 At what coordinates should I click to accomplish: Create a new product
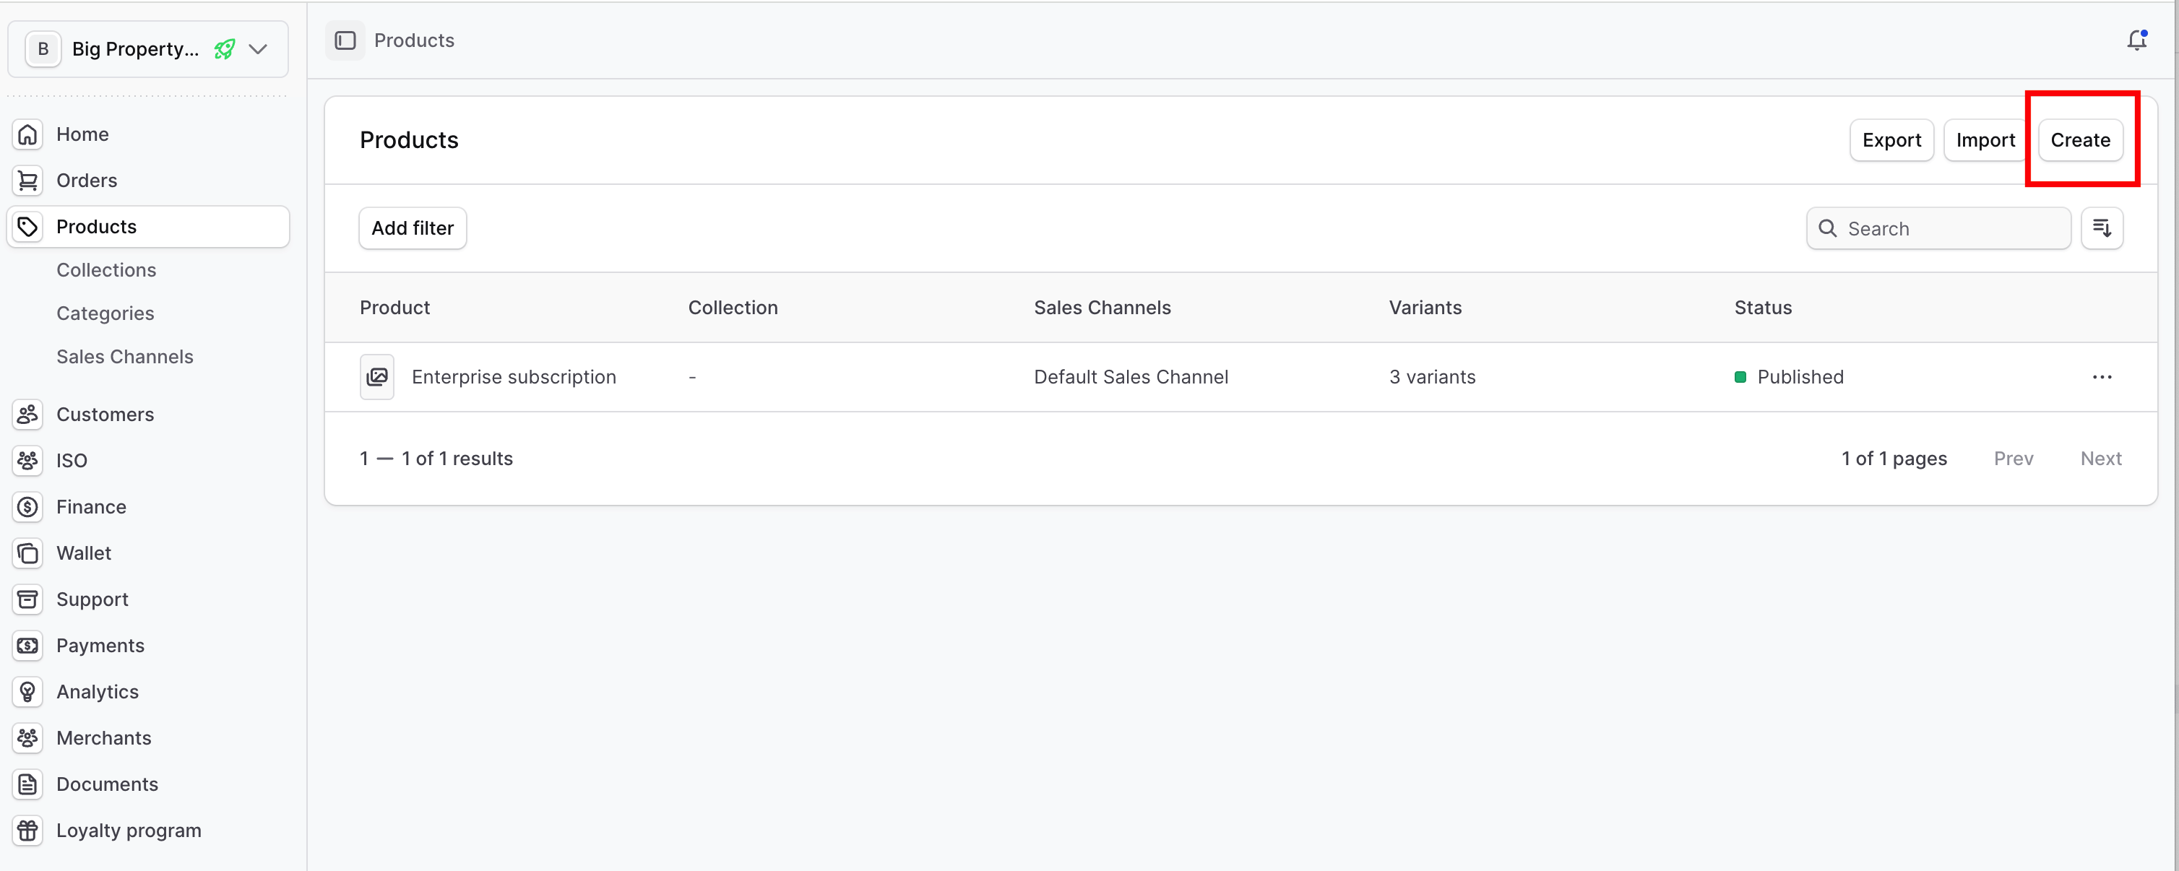click(x=2081, y=139)
